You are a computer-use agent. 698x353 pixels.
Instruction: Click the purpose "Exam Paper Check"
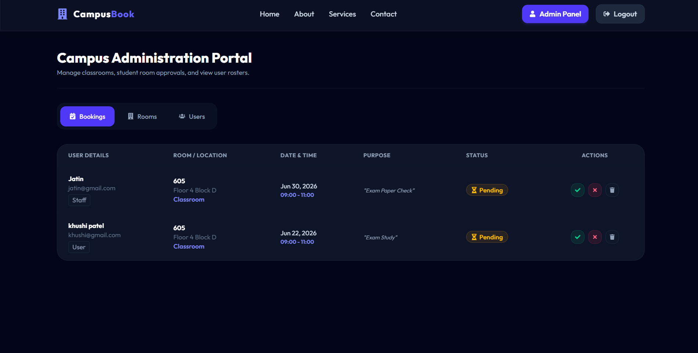tap(389, 191)
